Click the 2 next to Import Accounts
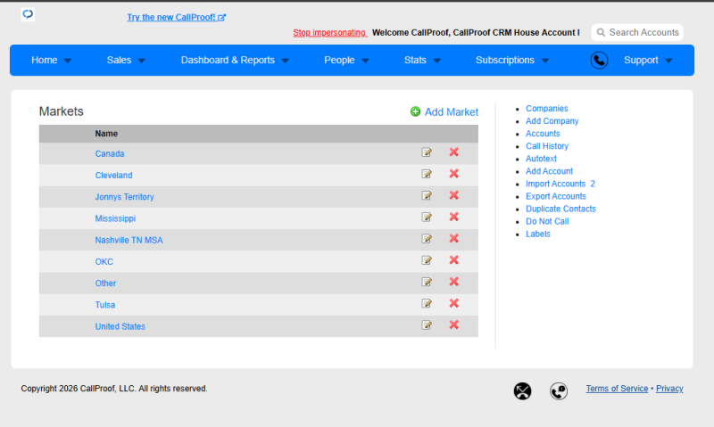This screenshot has width=714, height=427. [x=593, y=184]
